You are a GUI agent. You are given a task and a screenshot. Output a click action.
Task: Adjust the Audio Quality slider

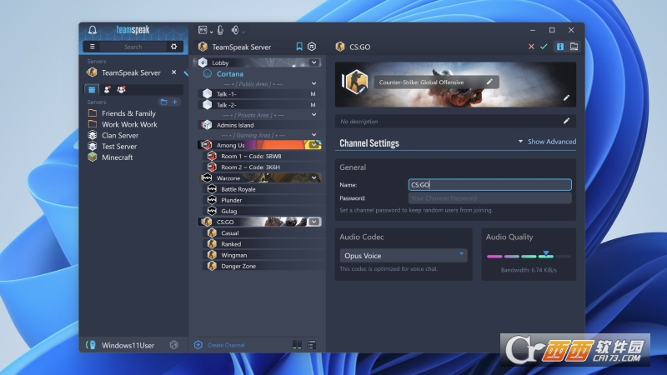tap(529, 256)
